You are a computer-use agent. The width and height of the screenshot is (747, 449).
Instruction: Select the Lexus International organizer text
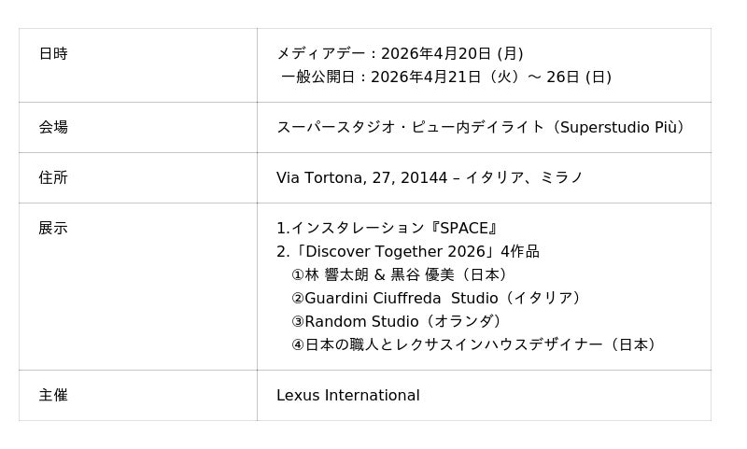point(347,396)
